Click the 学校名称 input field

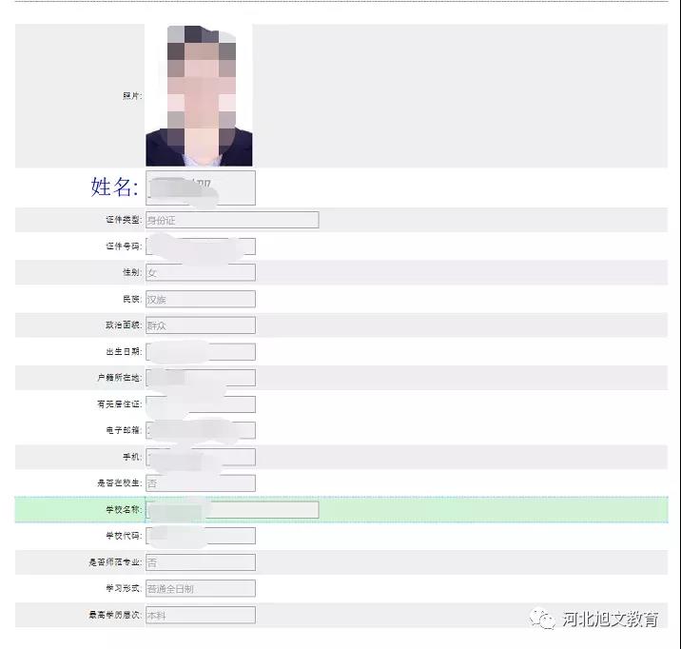(232, 509)
